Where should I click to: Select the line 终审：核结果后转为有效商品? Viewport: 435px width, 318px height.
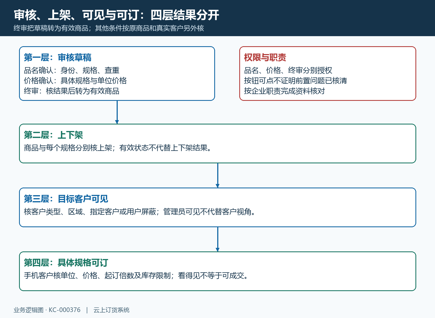72,91
